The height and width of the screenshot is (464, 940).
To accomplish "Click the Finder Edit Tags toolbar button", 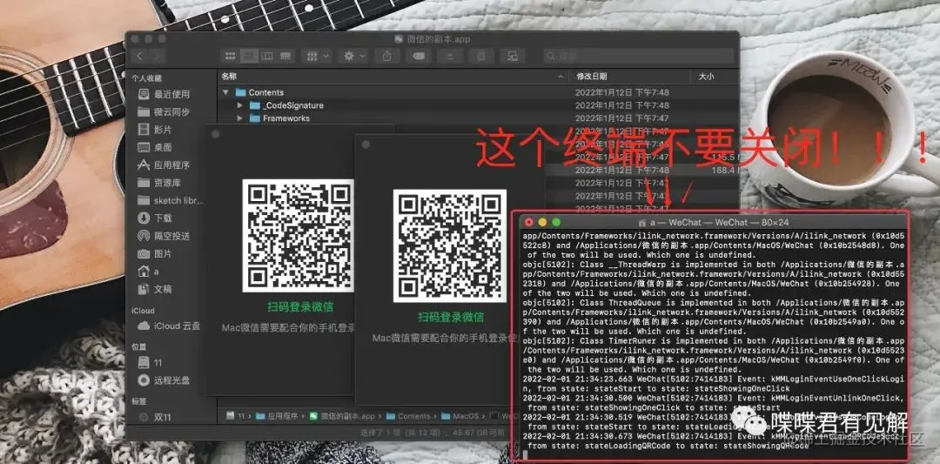I will tap(419, 57).
